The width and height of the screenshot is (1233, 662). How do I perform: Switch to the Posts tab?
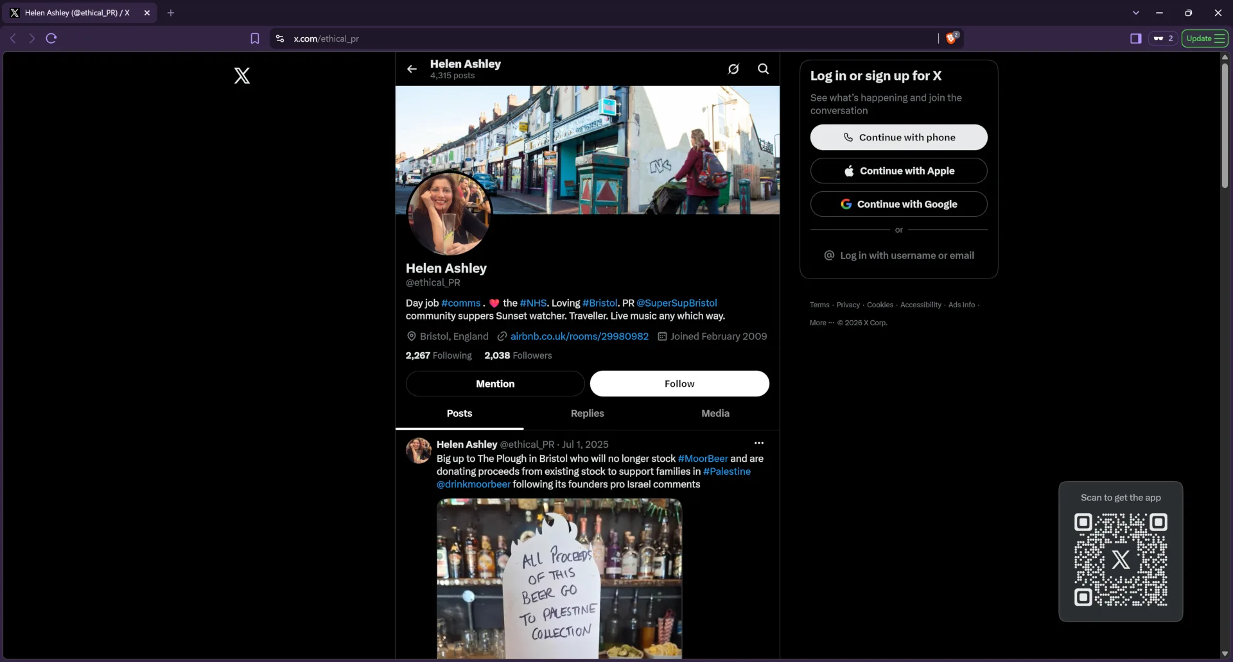point(459,413)
